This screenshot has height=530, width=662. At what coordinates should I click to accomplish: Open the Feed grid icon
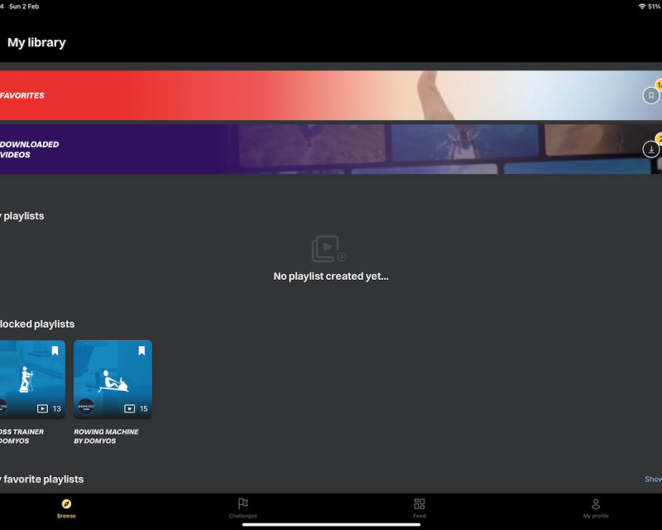point(419,503)
